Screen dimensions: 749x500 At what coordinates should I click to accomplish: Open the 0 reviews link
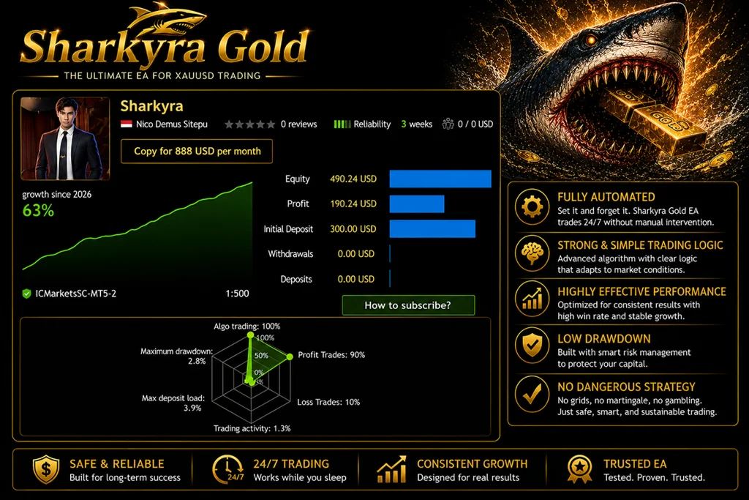[x=298, y=124]
